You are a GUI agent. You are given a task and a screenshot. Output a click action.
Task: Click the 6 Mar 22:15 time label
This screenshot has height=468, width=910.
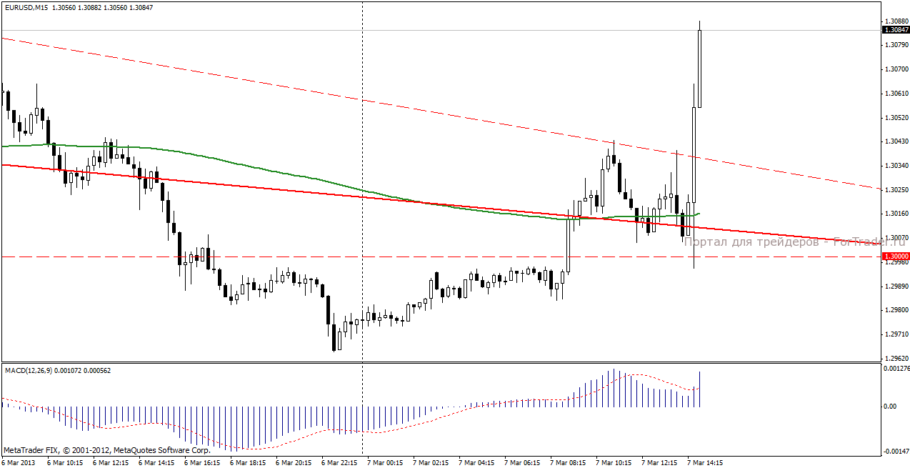[x=340, y=463]
